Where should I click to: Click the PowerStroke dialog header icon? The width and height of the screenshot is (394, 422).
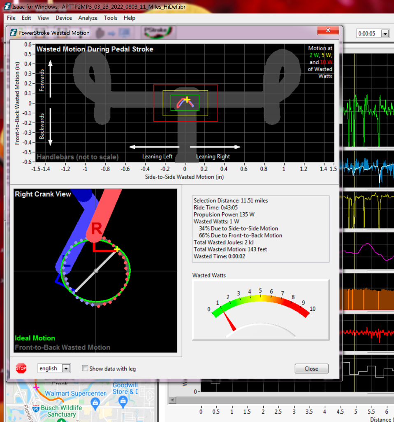tap(13, 33)
